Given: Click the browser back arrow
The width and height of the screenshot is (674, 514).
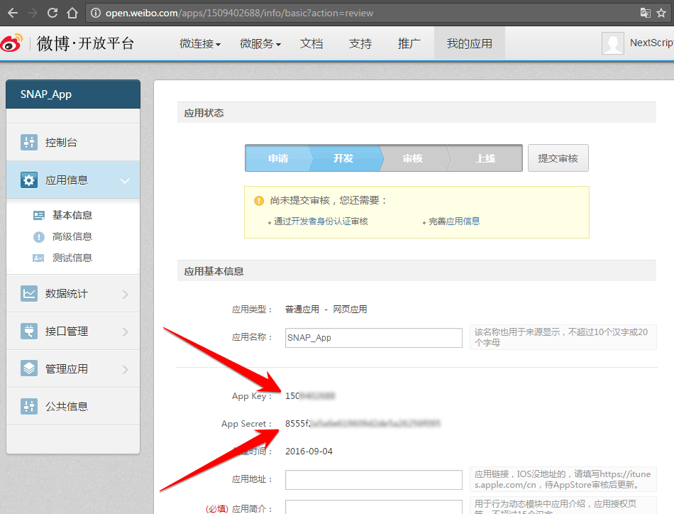Looking at the screenshot, I should point(13,13).
